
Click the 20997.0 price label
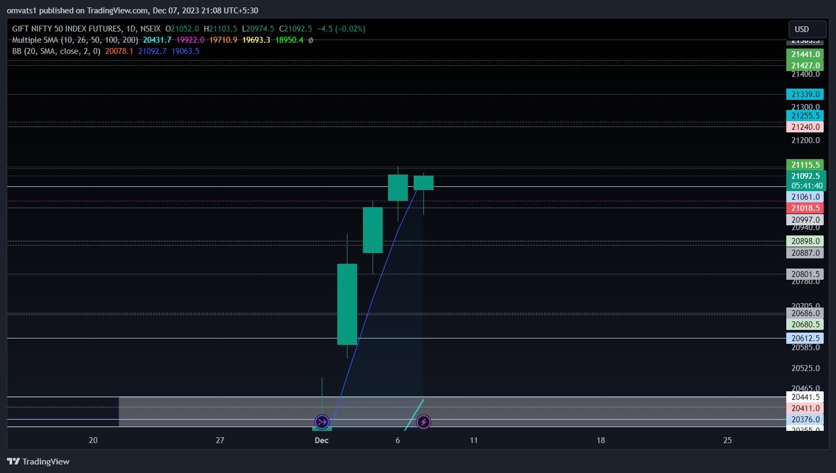805,220
